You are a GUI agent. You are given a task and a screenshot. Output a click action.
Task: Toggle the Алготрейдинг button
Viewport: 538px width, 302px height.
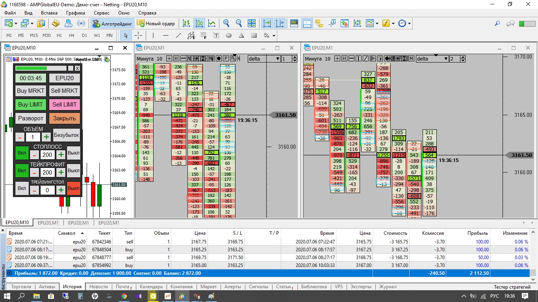(113, 23)
